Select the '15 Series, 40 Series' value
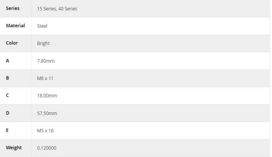Viewport: 272px width, 157px height. click(57, 8)
